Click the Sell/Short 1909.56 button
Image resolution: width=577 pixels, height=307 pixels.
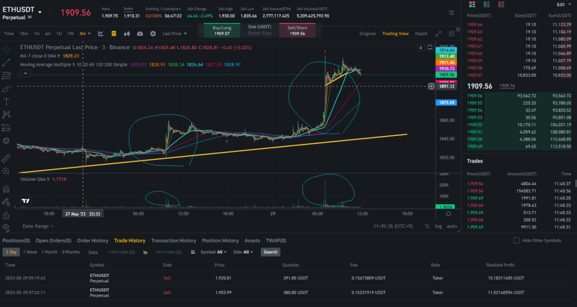(297, 31)
